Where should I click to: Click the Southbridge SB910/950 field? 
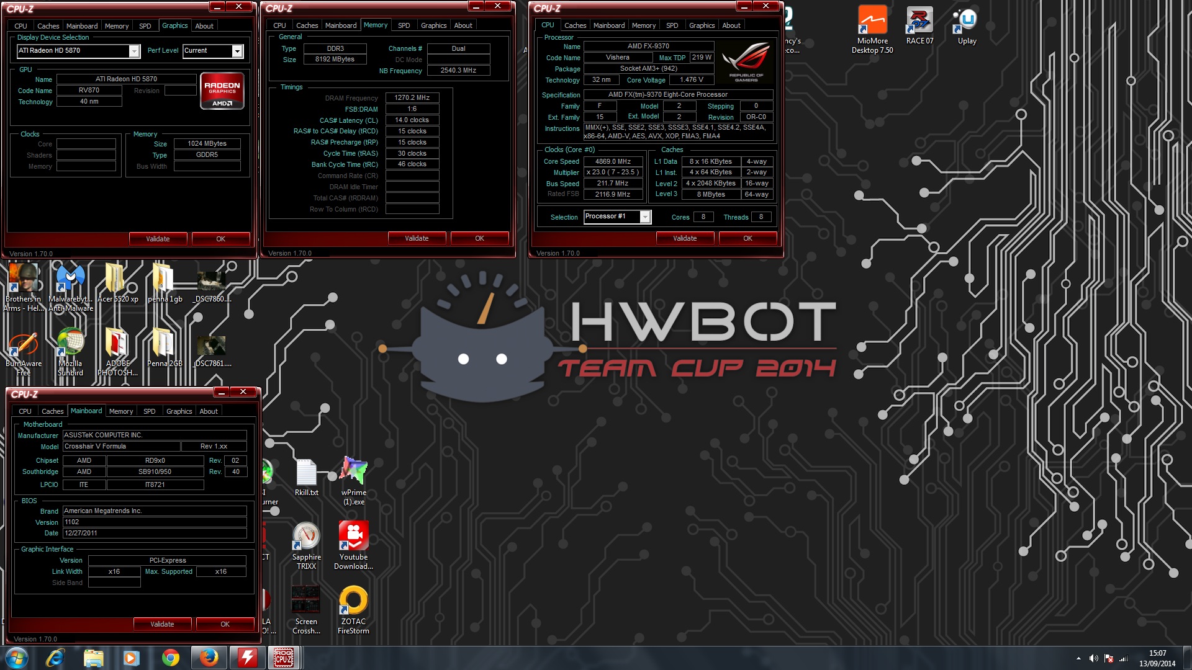(x=155, y=472)
